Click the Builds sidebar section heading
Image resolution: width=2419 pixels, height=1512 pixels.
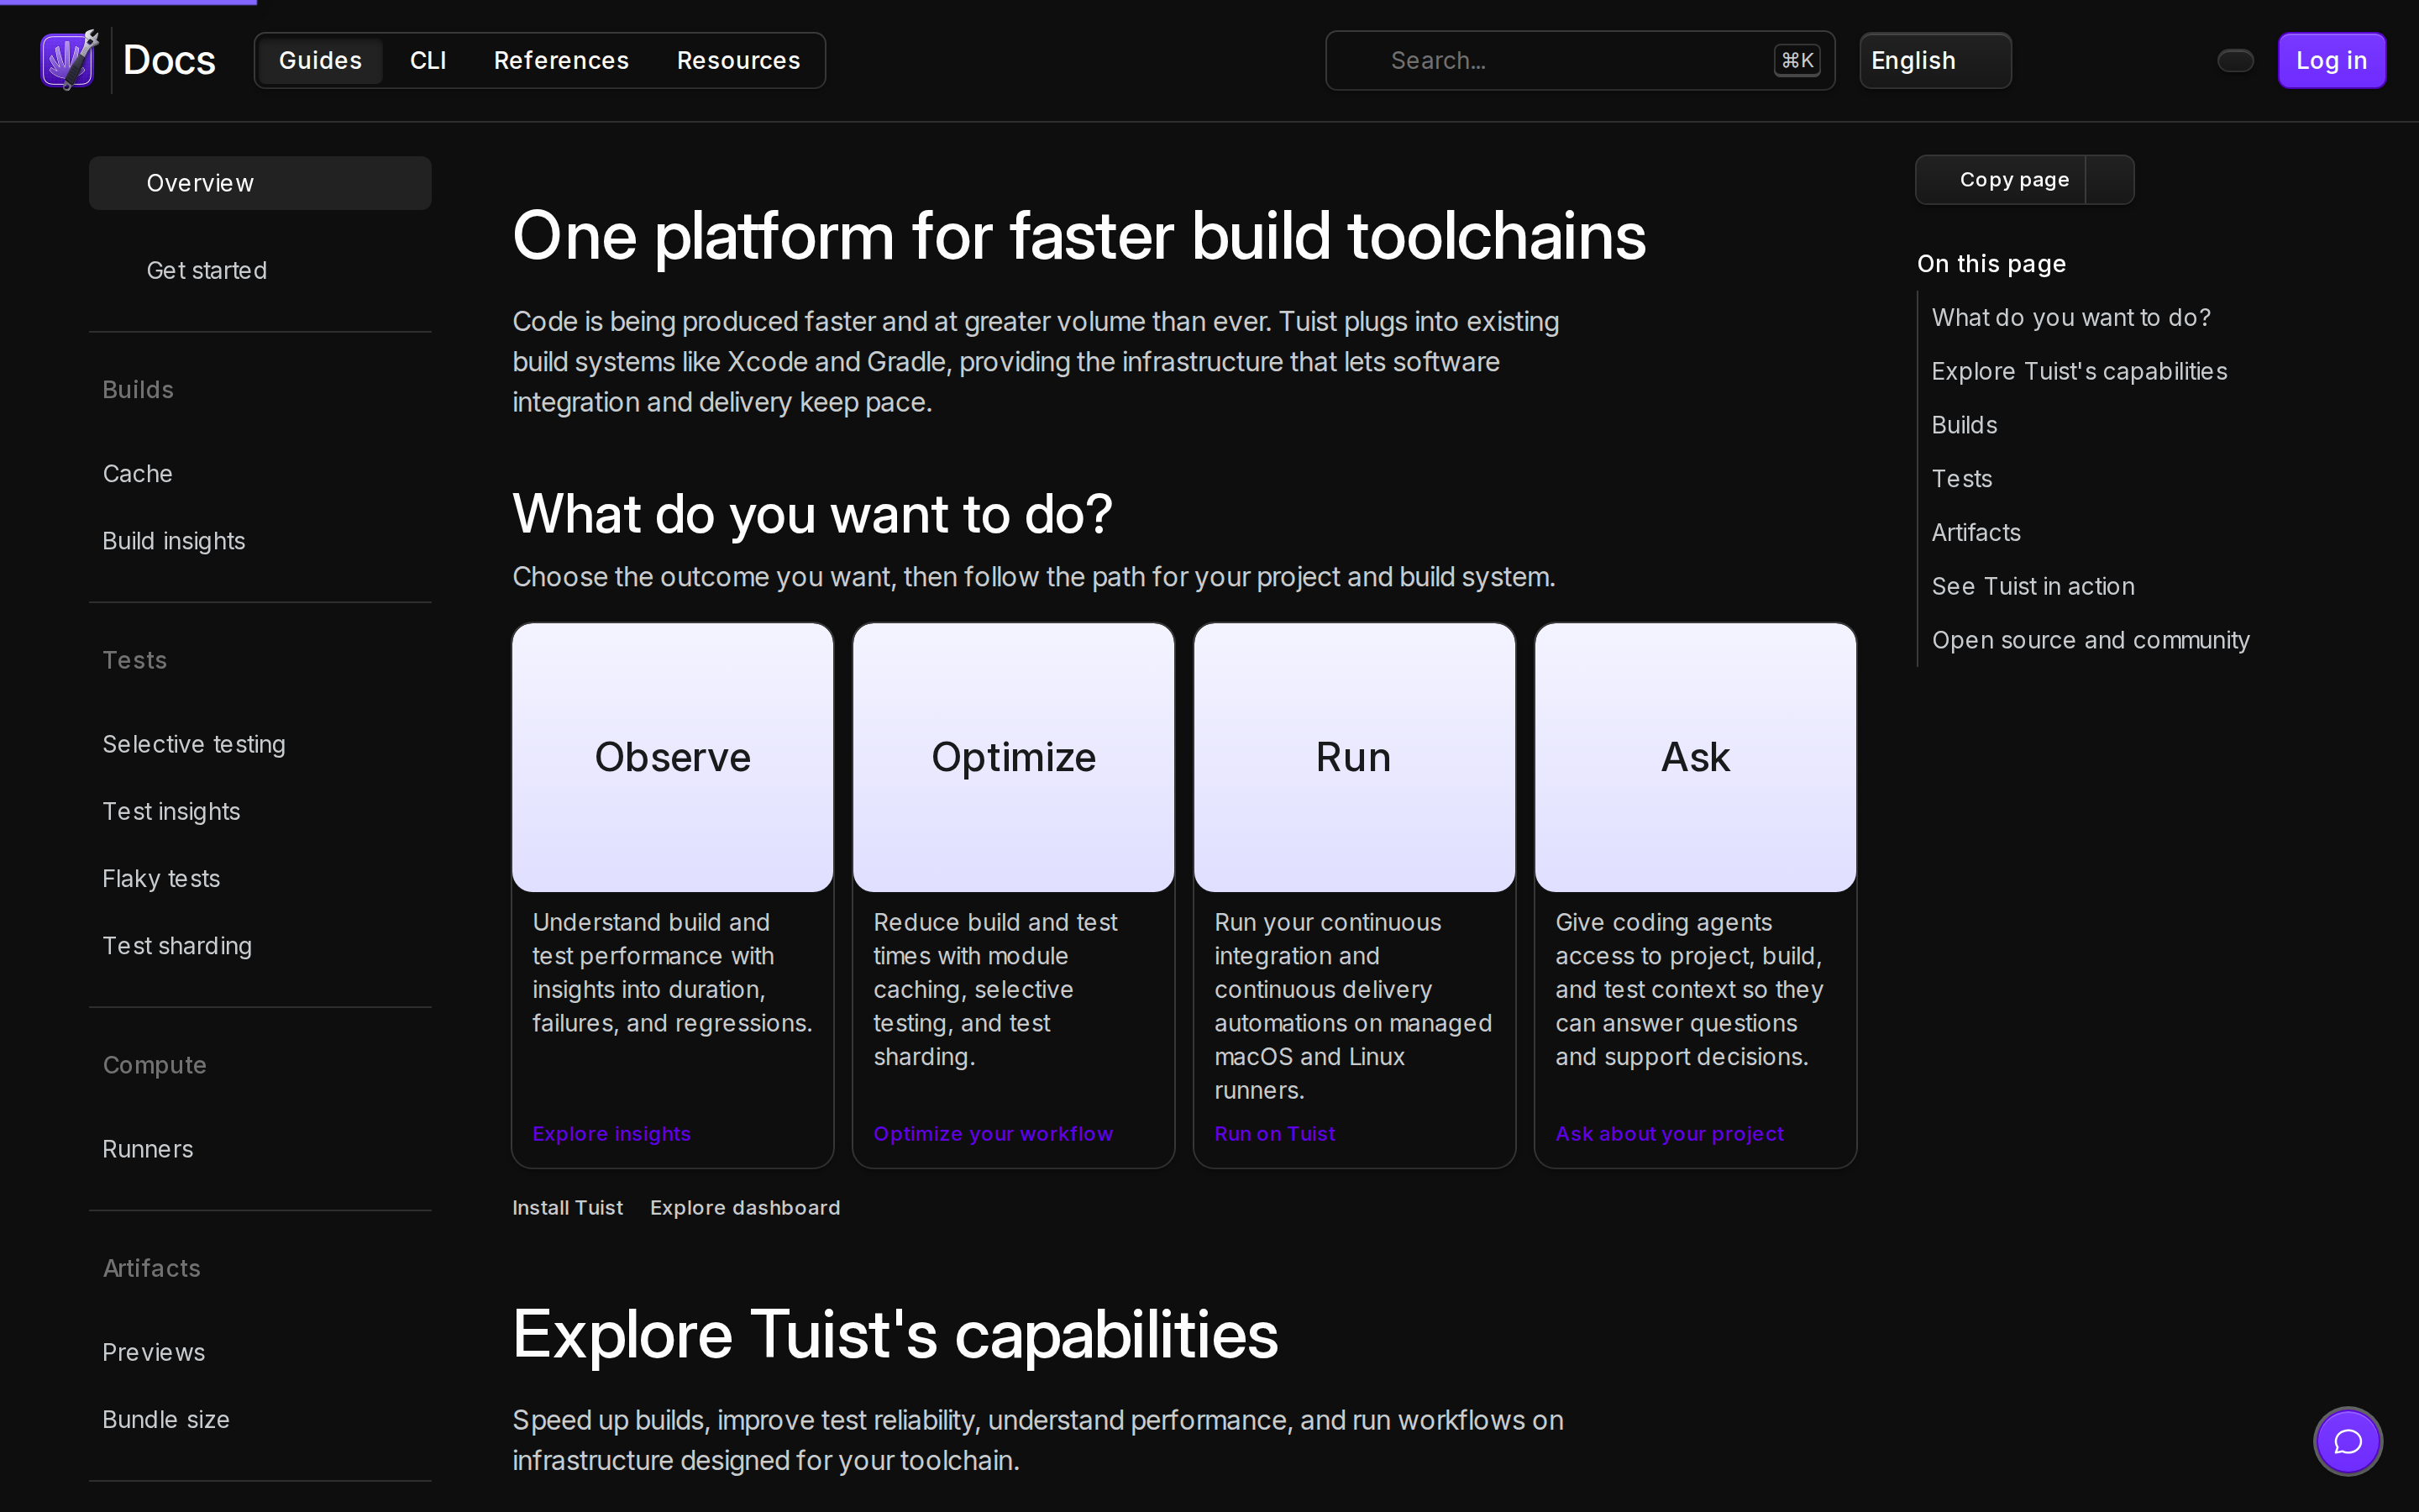138,390
